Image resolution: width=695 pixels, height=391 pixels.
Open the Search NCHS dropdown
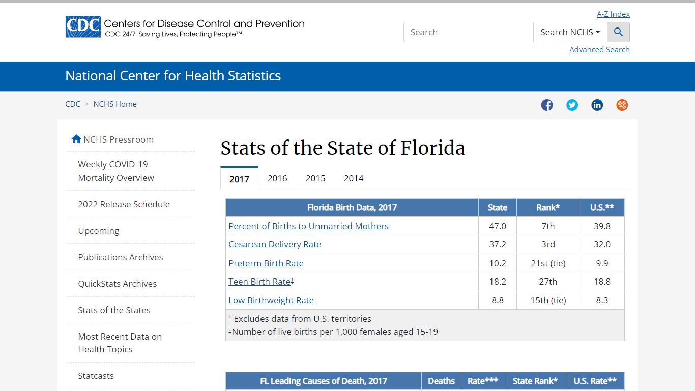click(x=570, y=32)
